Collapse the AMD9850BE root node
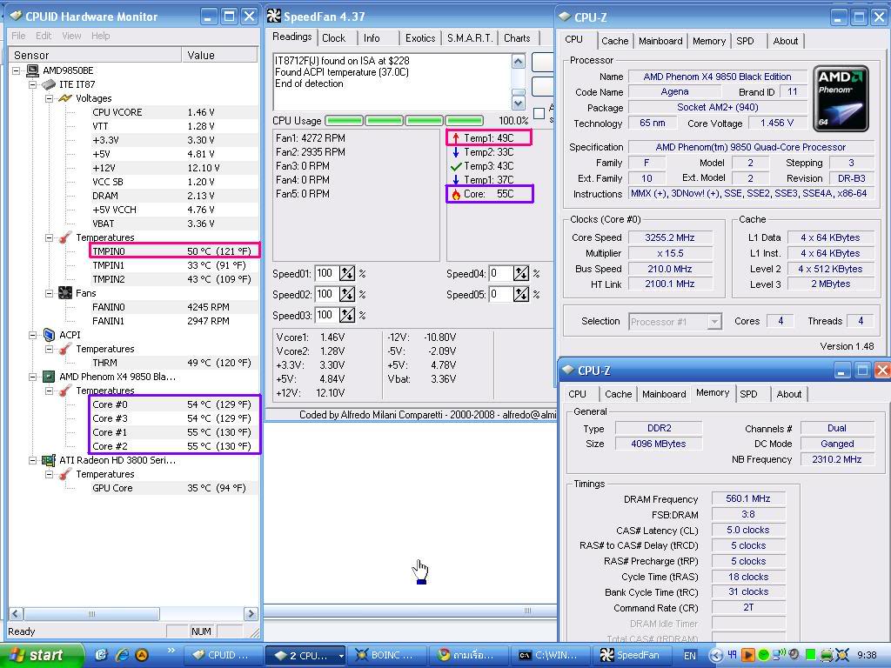Screen dimensions: 891x668 17,71
